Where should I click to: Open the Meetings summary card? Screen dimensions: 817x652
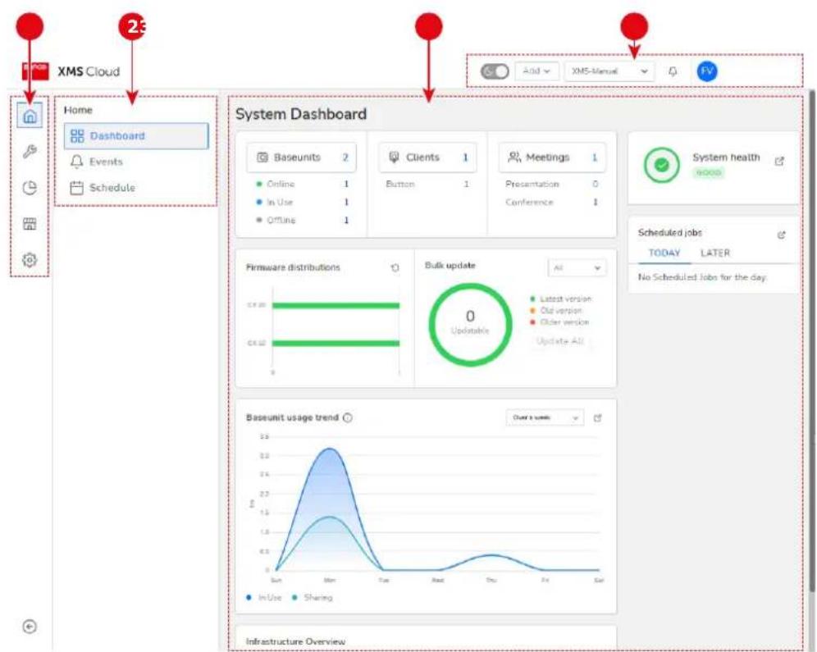[552, 157]
